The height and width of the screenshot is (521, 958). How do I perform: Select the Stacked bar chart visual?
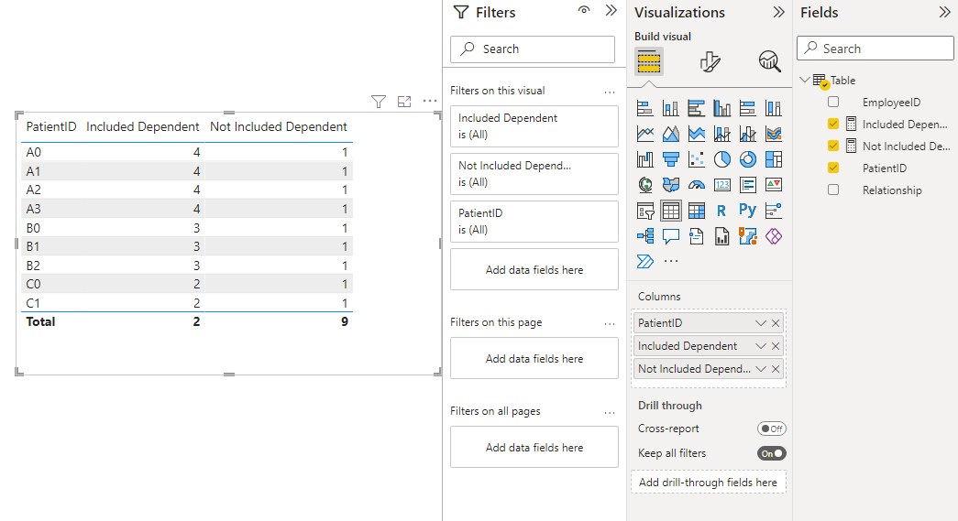pos(645,109)
